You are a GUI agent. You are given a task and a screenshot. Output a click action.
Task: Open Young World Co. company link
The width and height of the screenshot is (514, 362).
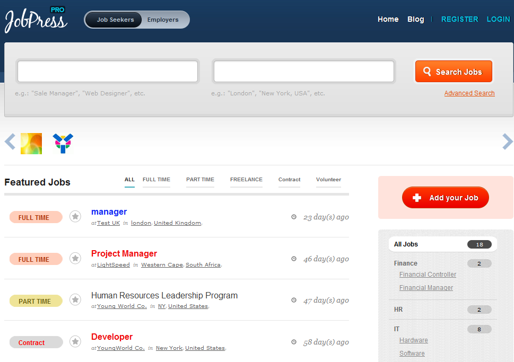122,306
